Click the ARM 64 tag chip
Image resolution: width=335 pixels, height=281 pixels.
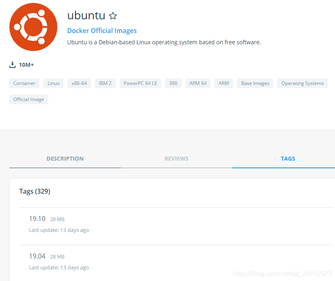[x=198, y=83]
